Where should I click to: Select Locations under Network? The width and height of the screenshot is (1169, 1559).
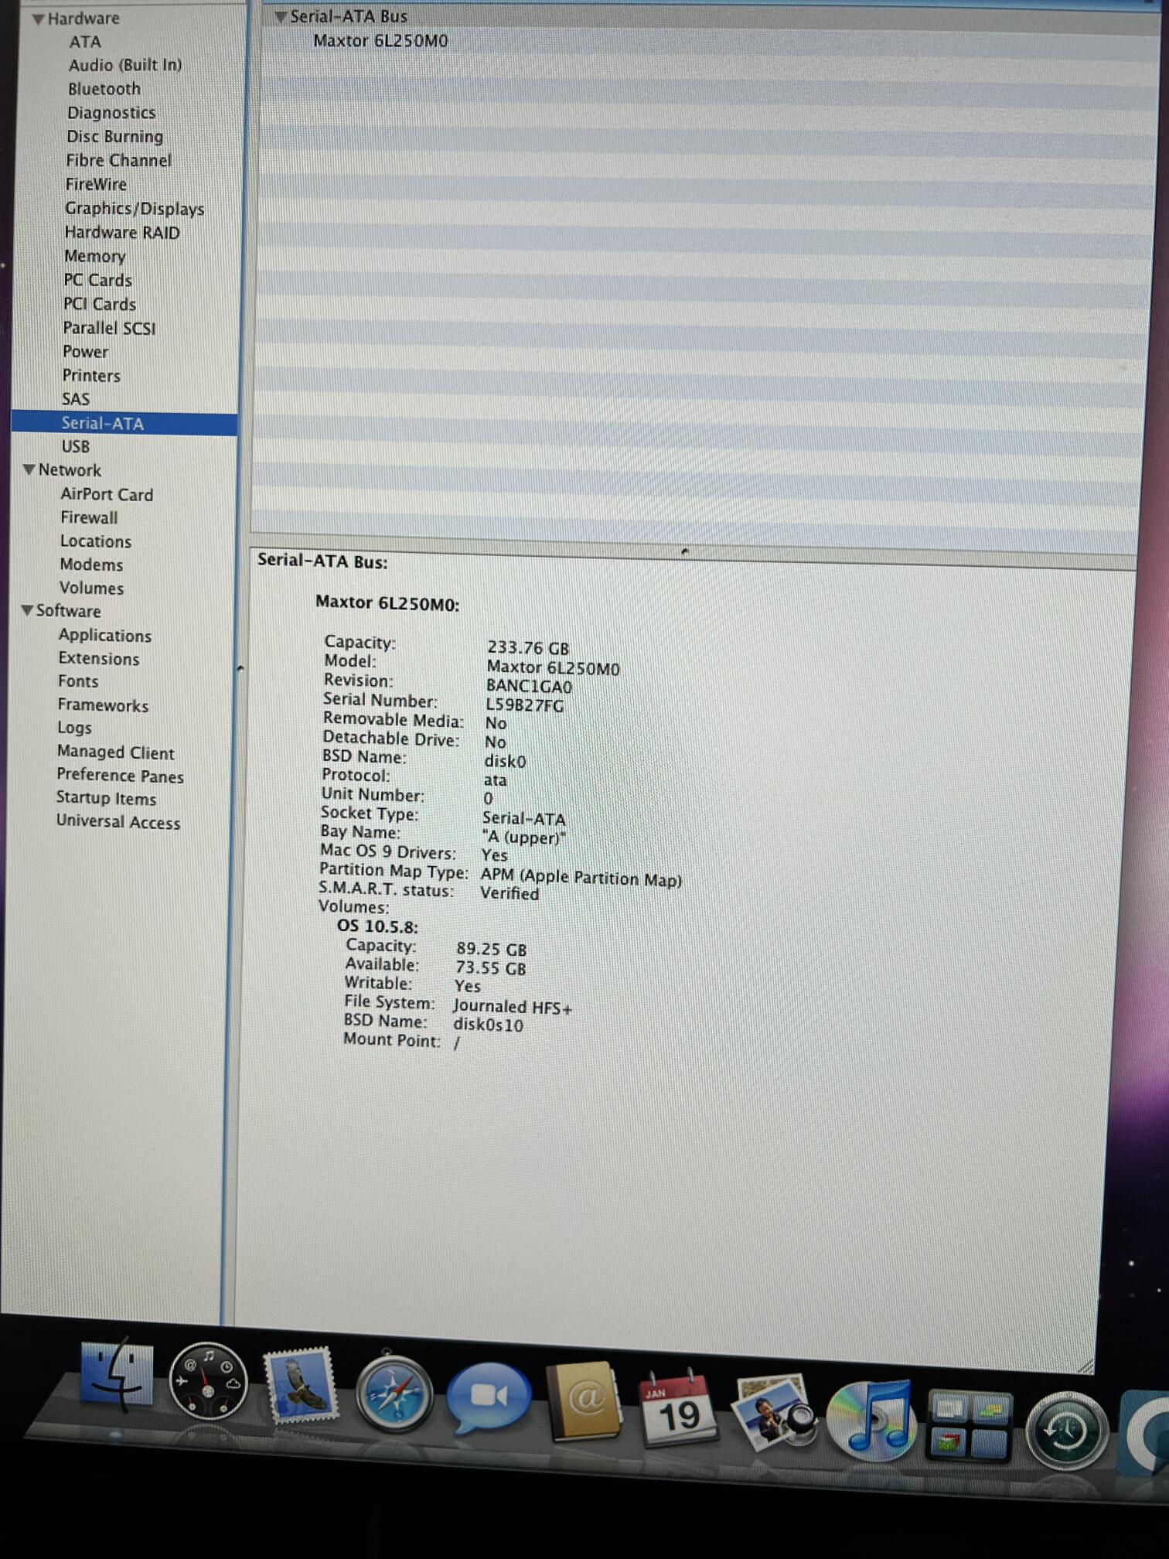tap(96, 541)
